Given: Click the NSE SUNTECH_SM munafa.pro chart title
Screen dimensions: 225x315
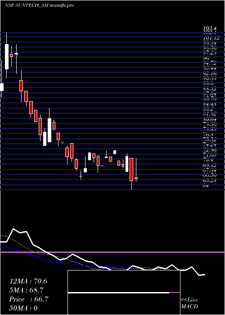Looking at the screenshot, I should [39, 5].
